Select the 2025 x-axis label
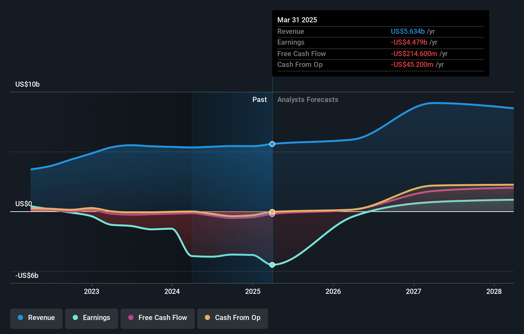Image resolution: width=524 pixels, height=334 pixels. coord(253,291)
